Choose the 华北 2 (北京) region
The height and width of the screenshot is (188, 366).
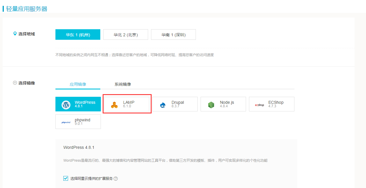click(x=126, y=35)
